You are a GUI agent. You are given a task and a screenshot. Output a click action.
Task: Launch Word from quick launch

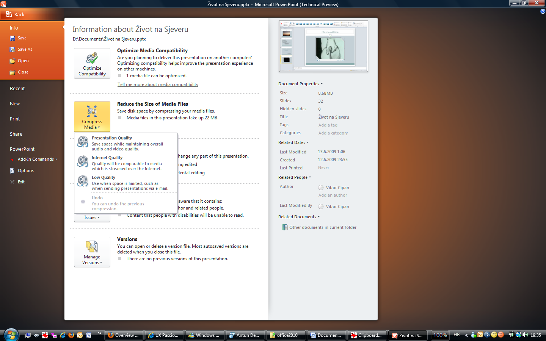pos(89,335)
